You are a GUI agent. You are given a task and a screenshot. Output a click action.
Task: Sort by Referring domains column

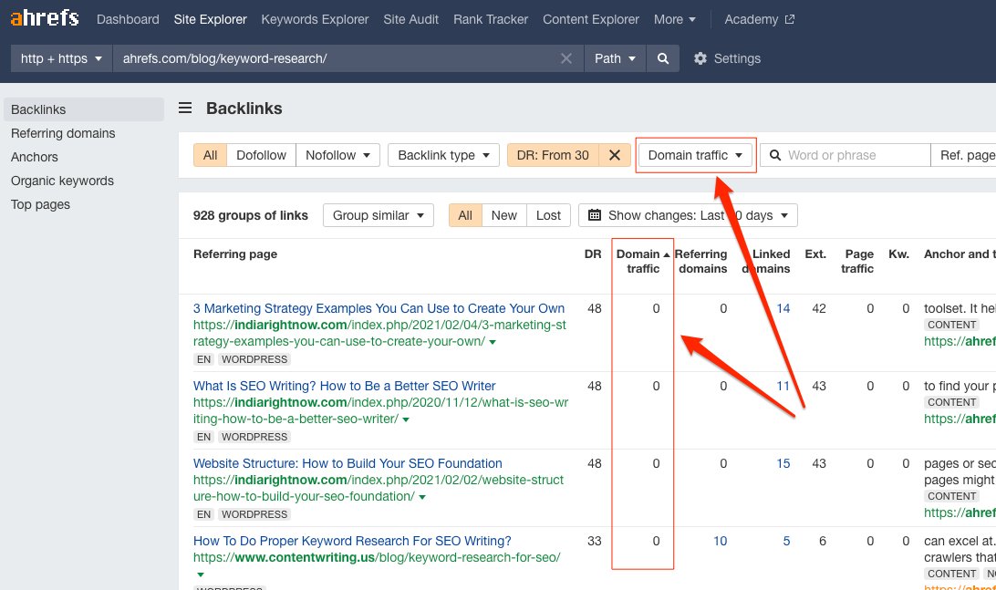[x=700, y=261]
